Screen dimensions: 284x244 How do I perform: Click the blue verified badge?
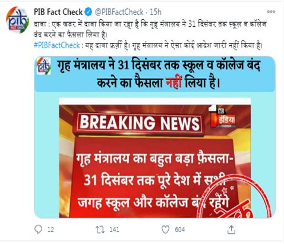click(x=89, y=12)
